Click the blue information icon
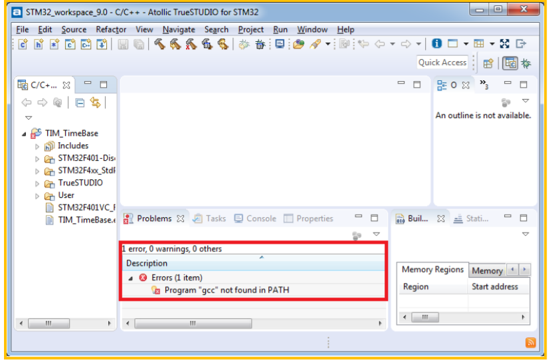 pyautogui.click(x=436, y=43)
